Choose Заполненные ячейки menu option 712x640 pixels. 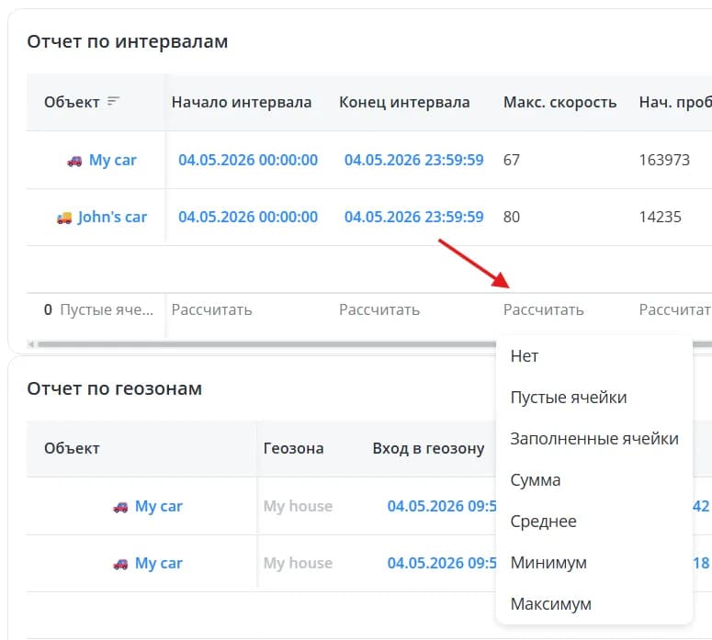click(x=594, y=439)
